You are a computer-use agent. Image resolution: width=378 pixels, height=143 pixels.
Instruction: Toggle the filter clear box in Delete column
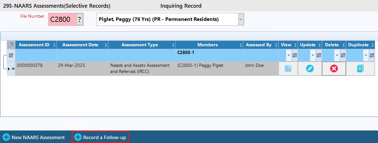coord(343,55)
